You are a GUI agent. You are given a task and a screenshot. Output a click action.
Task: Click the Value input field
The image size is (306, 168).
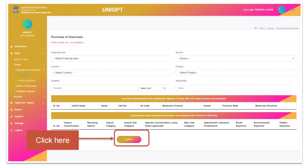click(x=233, y=88)
